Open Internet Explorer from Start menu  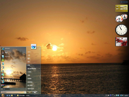[x=13, y=49]
